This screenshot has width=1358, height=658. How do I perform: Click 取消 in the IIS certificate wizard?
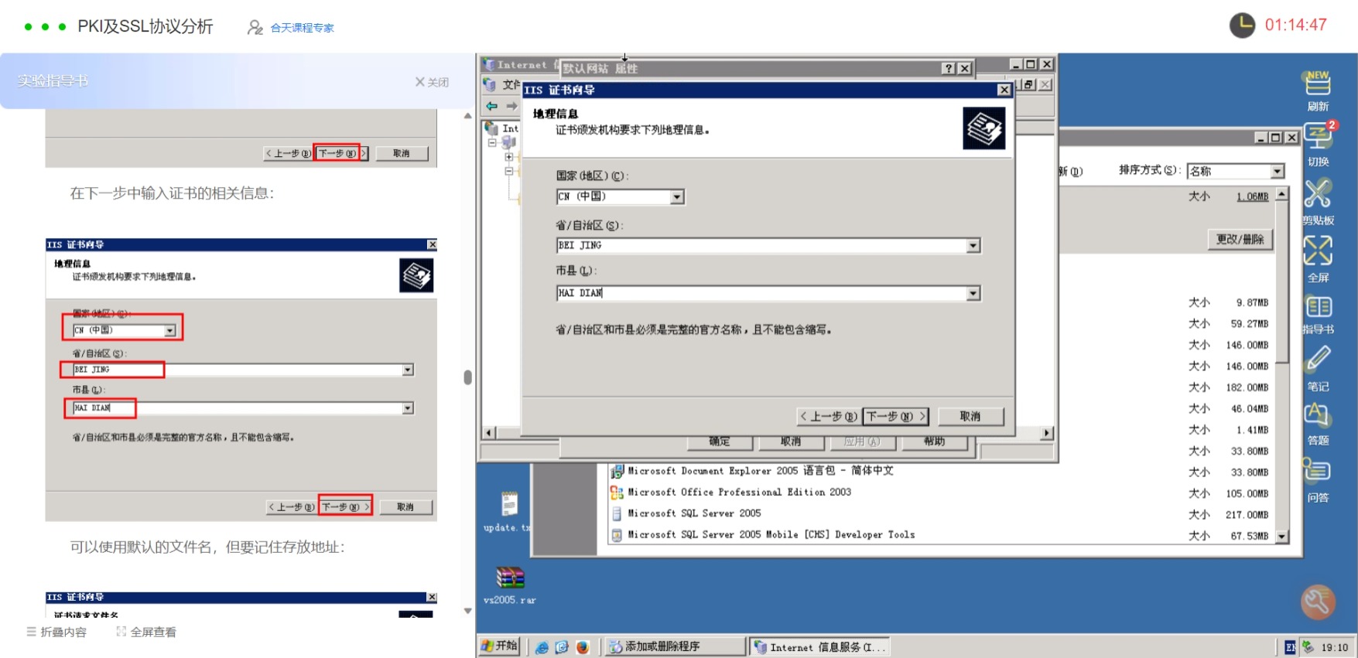[970, 417]
